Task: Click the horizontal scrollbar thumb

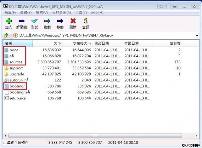Action: 95,136
